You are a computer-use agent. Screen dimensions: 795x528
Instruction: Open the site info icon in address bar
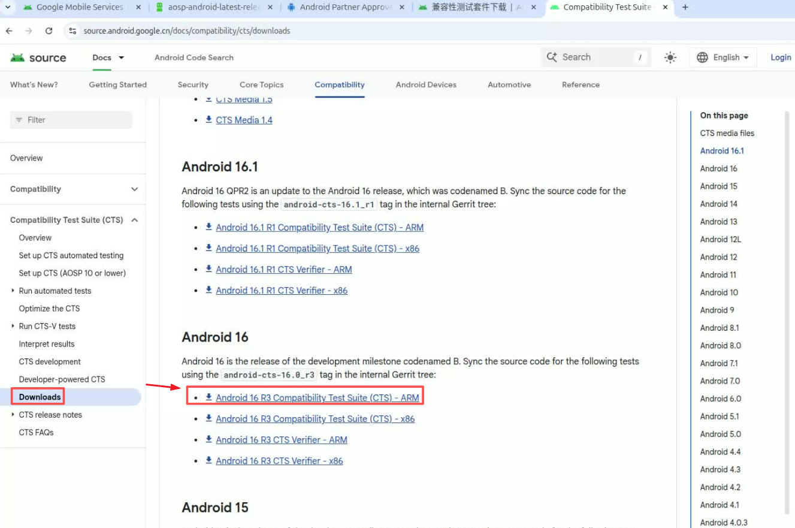72,31
